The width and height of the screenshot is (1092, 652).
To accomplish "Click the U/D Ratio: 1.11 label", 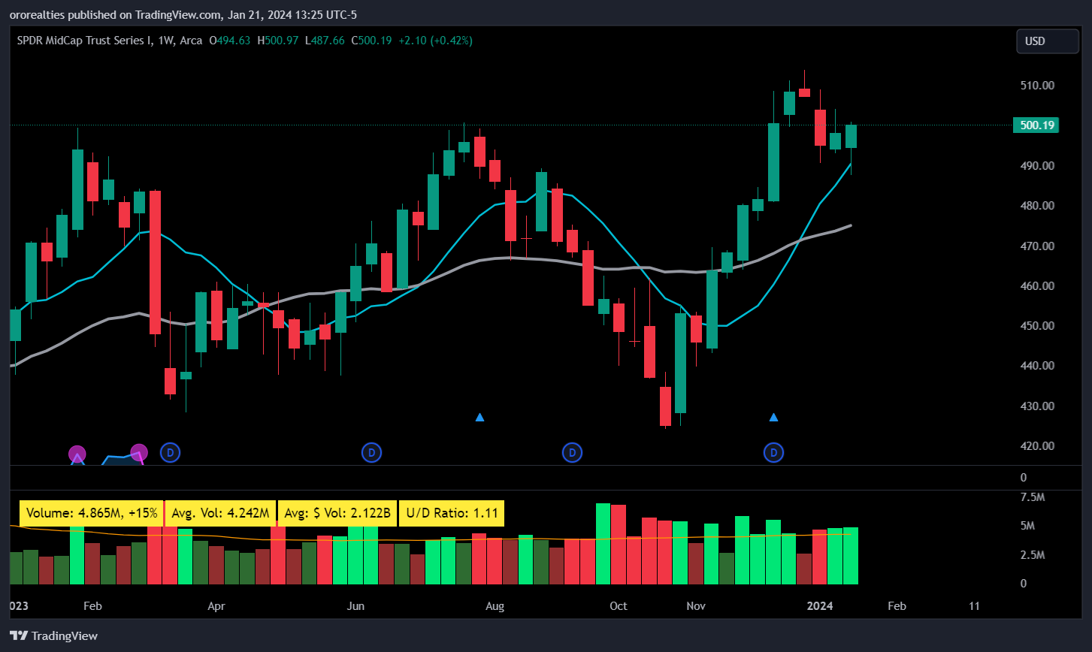I will pyautogui.click(x=452, y=514).
